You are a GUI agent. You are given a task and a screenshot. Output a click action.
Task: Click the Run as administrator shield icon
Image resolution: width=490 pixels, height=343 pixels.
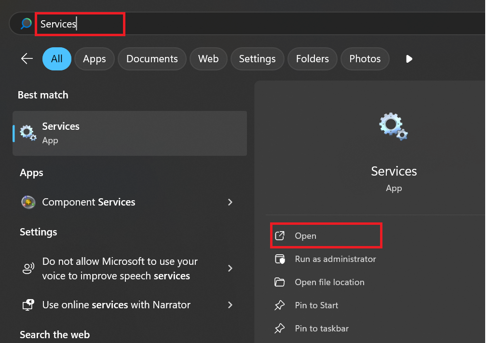coord(280,259)
